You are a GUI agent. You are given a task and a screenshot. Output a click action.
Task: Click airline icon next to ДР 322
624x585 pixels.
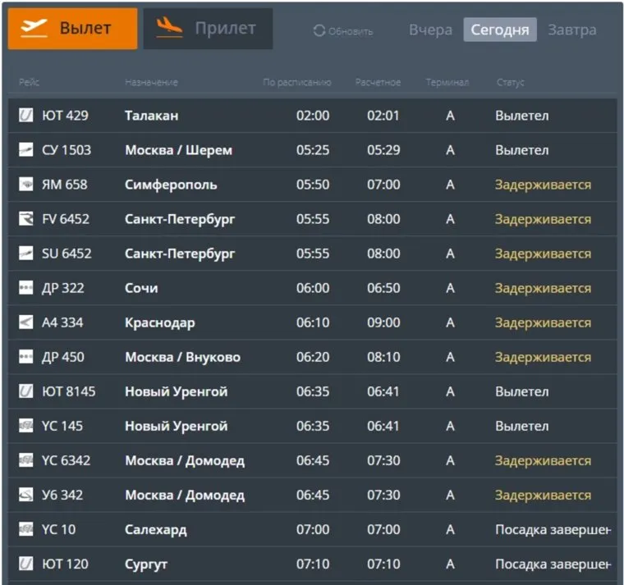point(26,288)
